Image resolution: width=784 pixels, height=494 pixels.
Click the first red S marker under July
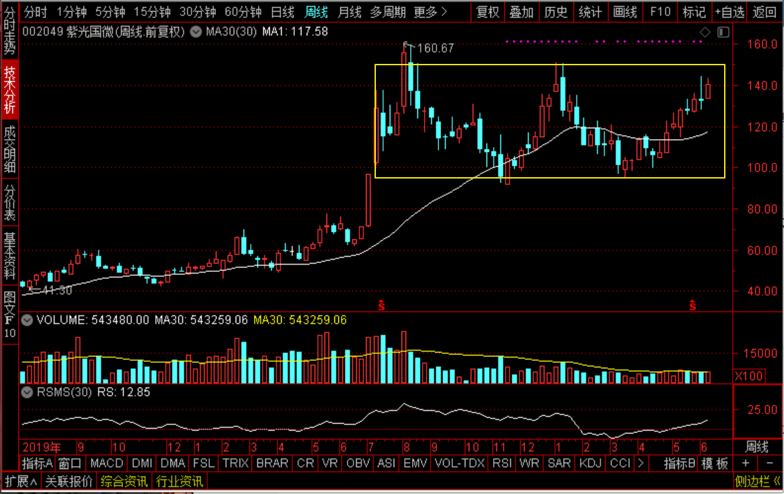click(x=382, y=305)
